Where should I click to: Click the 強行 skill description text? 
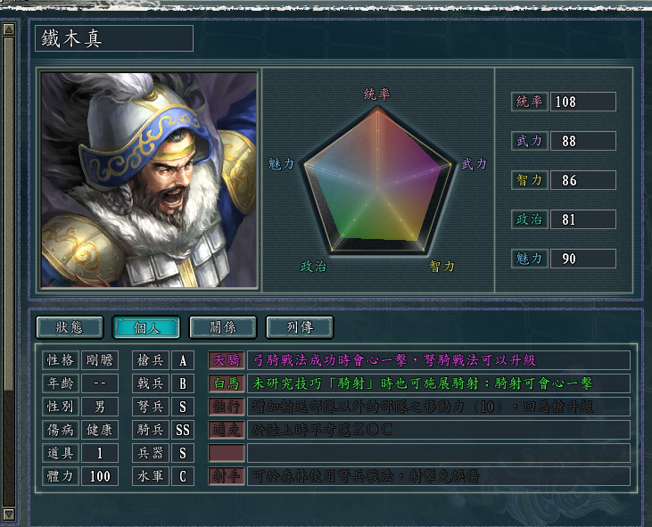coord(423,407)
